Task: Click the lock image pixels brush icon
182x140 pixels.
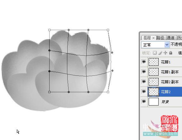Action: pyautogui.click(x=160, y=53)
